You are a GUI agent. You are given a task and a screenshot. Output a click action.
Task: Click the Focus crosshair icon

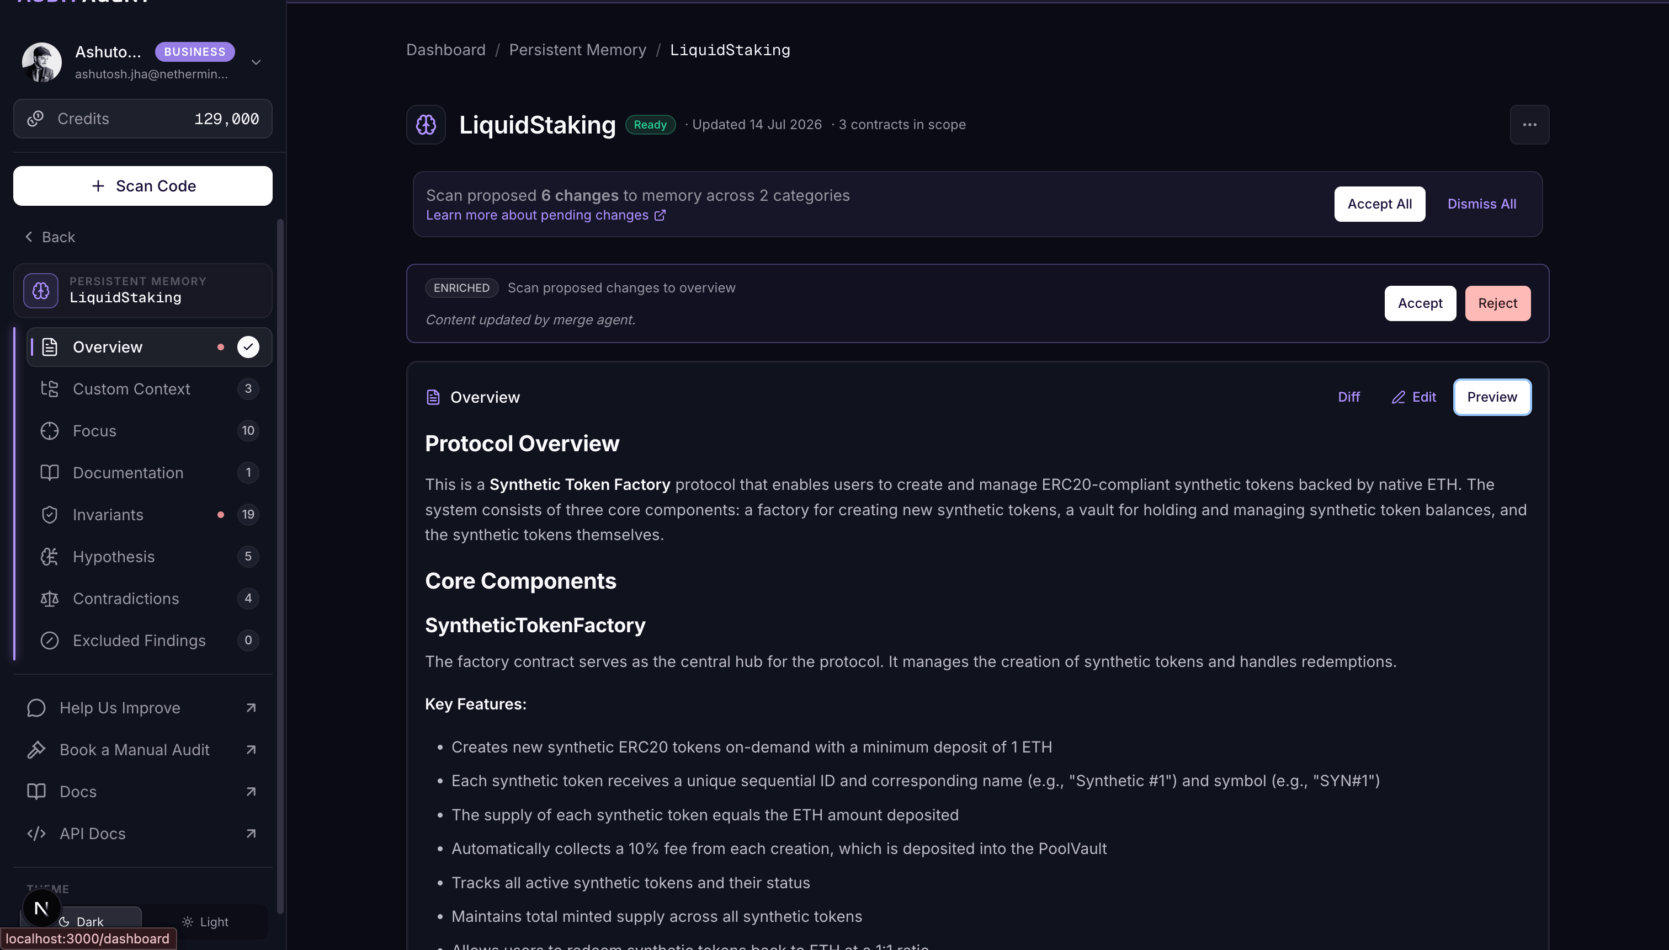[x=50, y=431]
